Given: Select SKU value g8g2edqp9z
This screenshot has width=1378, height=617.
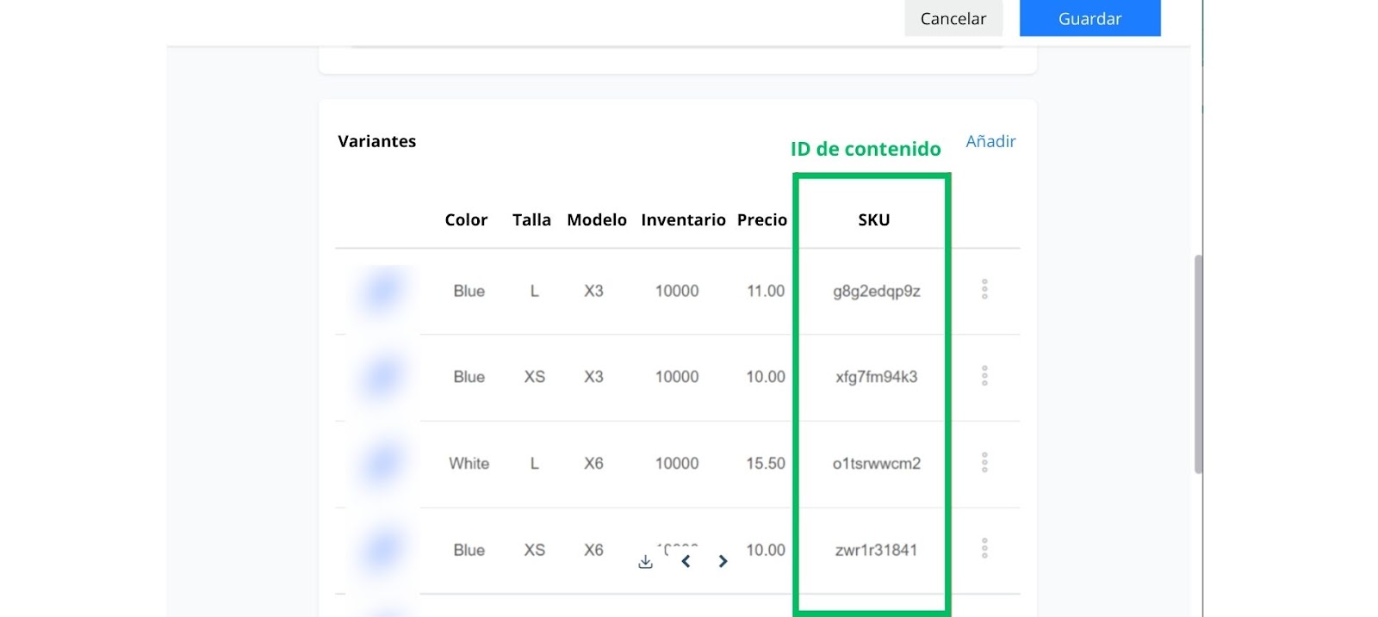Looking at the screenshot, I should click(876, 291).
